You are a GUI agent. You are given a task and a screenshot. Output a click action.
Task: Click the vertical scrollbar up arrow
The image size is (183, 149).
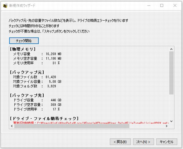pos(171,49)
